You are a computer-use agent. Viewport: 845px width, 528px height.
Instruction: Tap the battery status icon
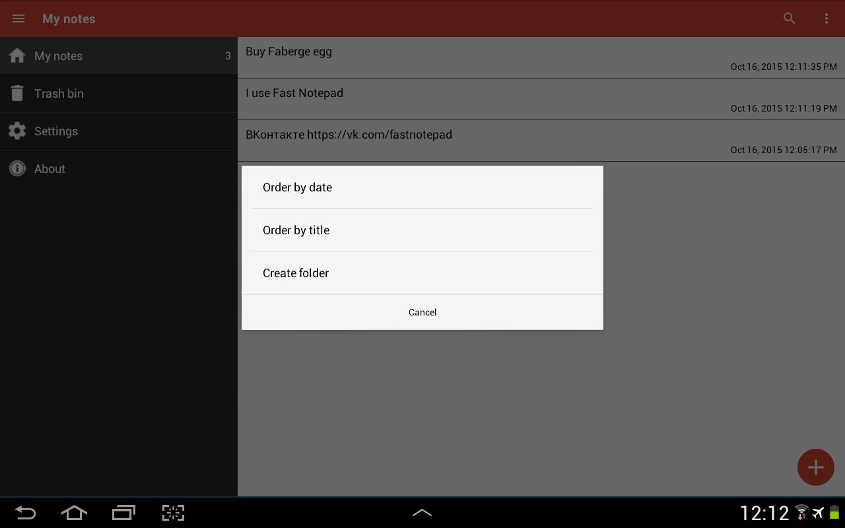pos(834,513)
